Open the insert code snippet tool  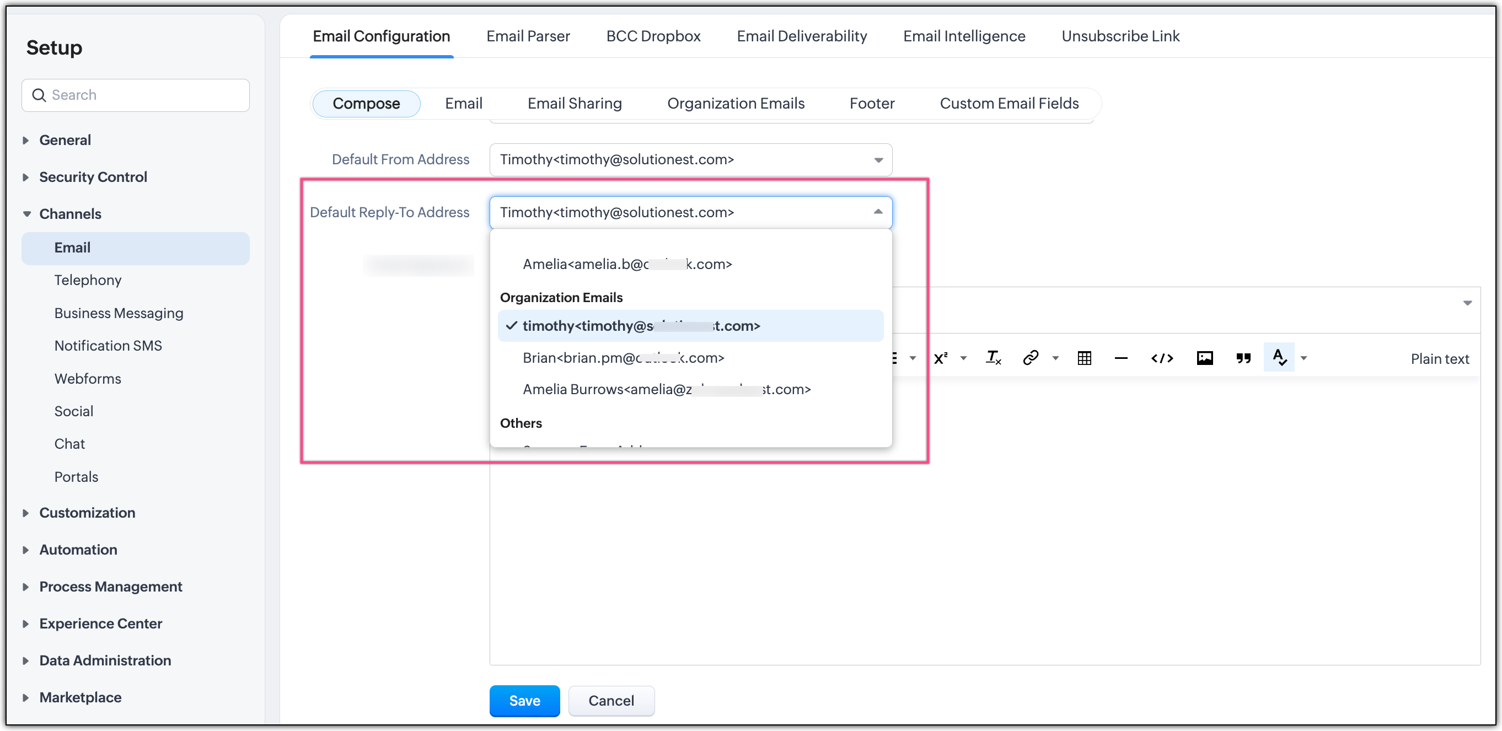click(1162, 358)
